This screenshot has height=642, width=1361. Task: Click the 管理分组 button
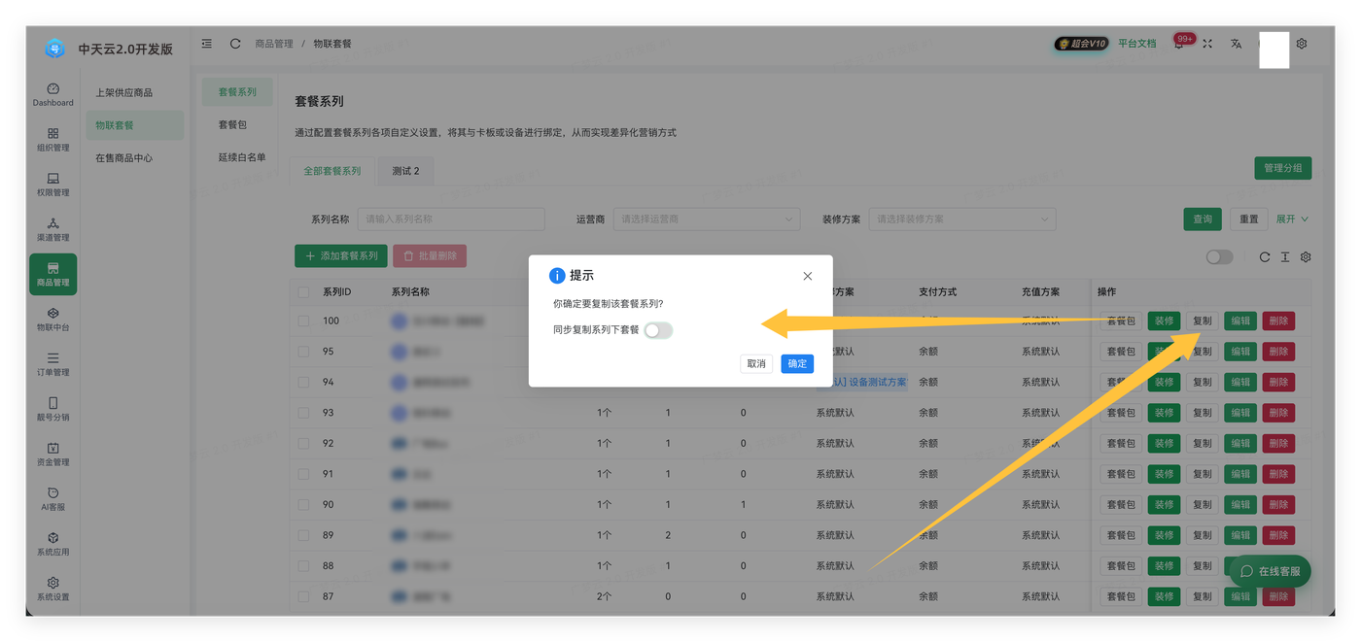coord(1283,168)
